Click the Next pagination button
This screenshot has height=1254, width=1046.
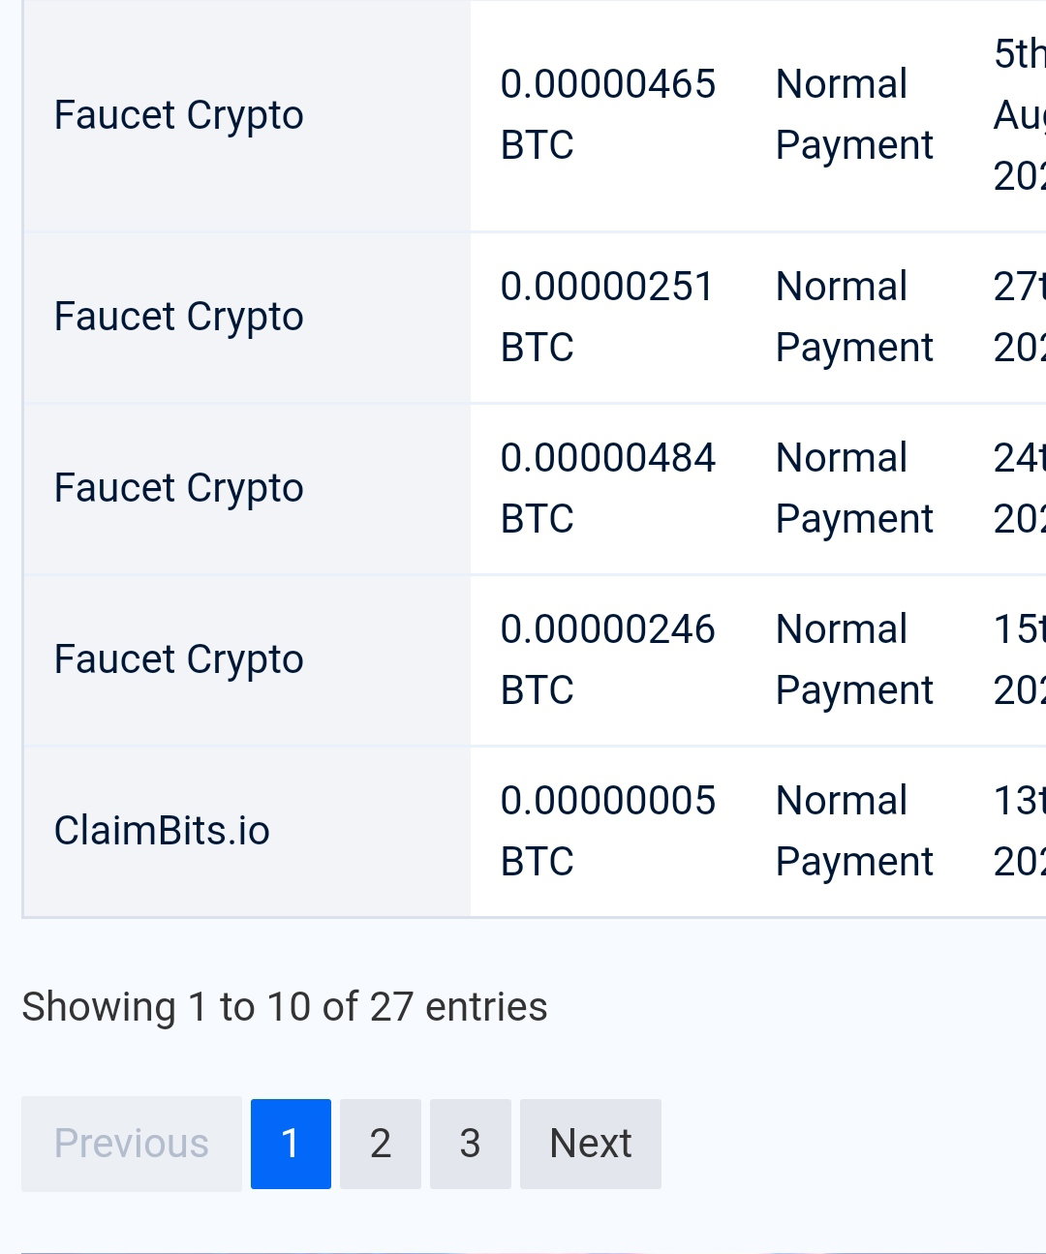point(591,1144)
